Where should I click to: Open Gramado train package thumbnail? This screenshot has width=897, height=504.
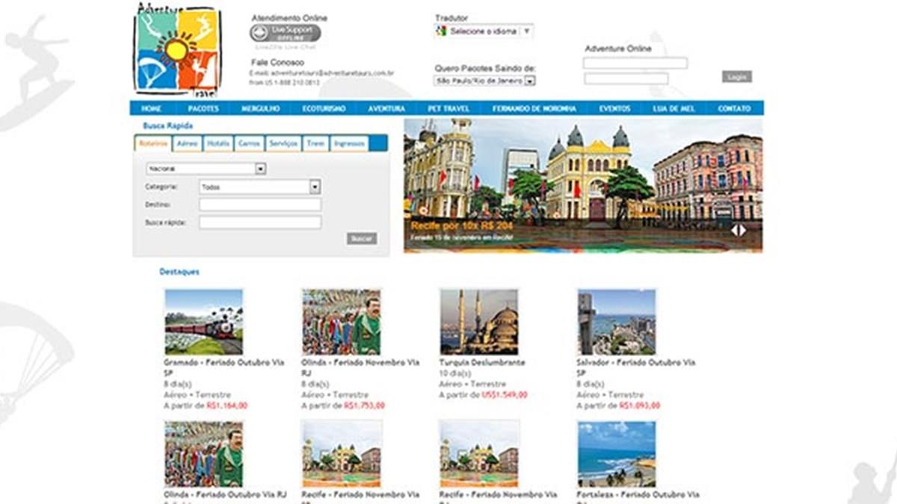click(x=203, y=322)
